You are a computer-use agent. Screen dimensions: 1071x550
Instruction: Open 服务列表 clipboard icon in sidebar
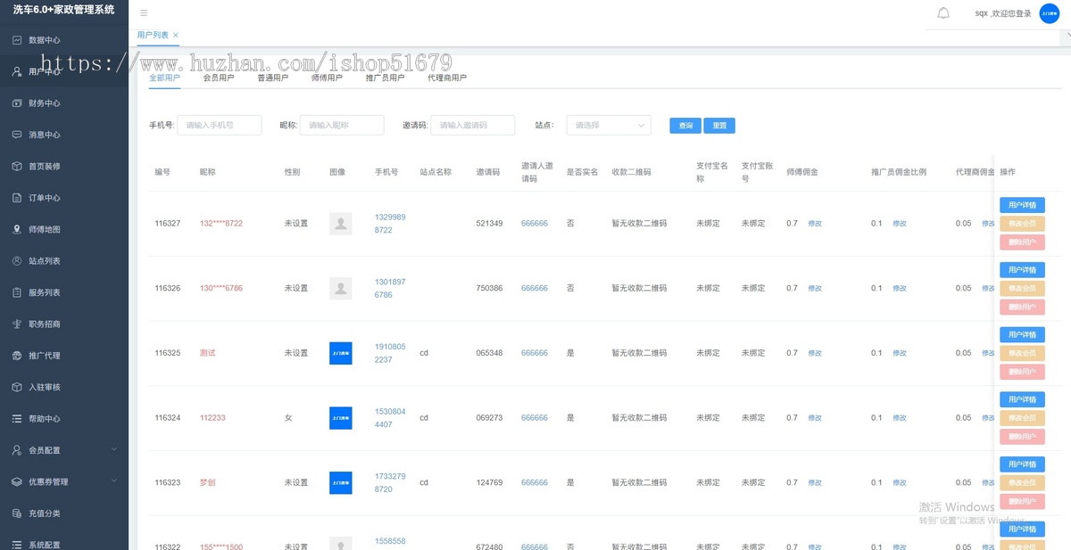17,292
